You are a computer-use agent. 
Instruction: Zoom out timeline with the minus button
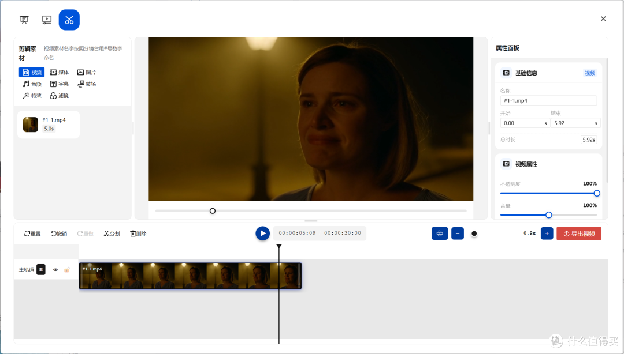click(458, 234)
